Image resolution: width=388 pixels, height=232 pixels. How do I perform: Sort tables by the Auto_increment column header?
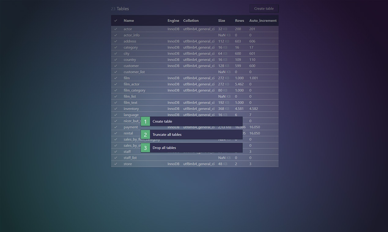pyautogui.click(x=263, y=20)
